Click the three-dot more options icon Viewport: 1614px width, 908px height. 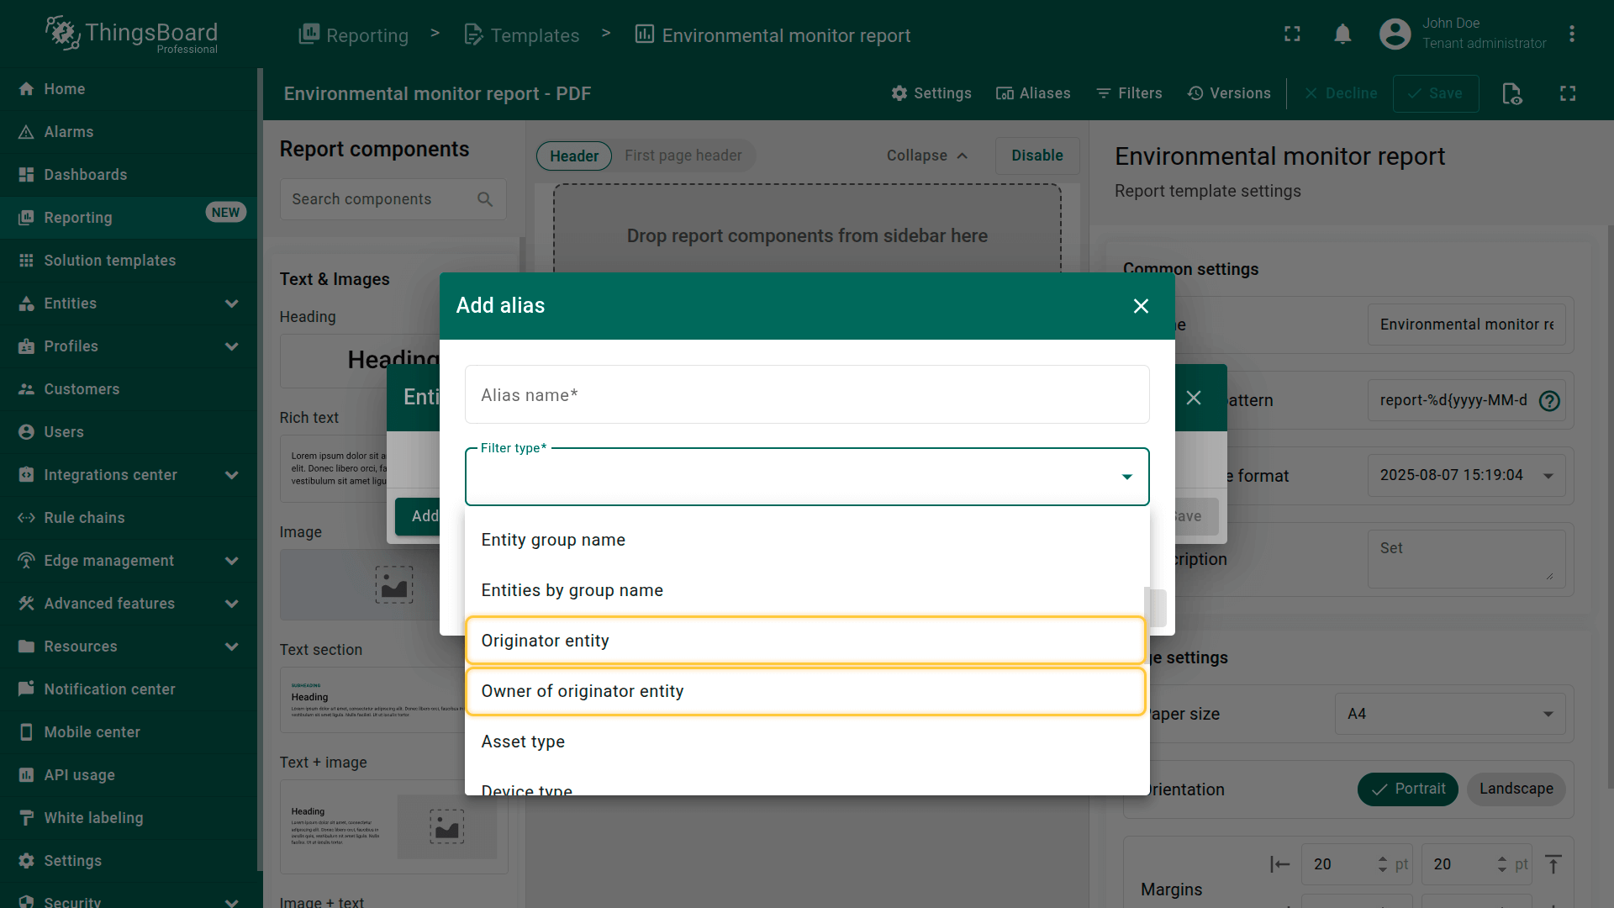click(x=1571, y=34)
